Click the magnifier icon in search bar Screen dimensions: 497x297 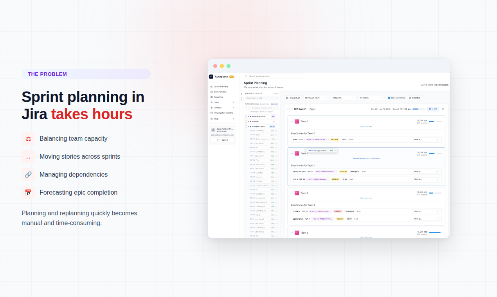coord(247,76)
